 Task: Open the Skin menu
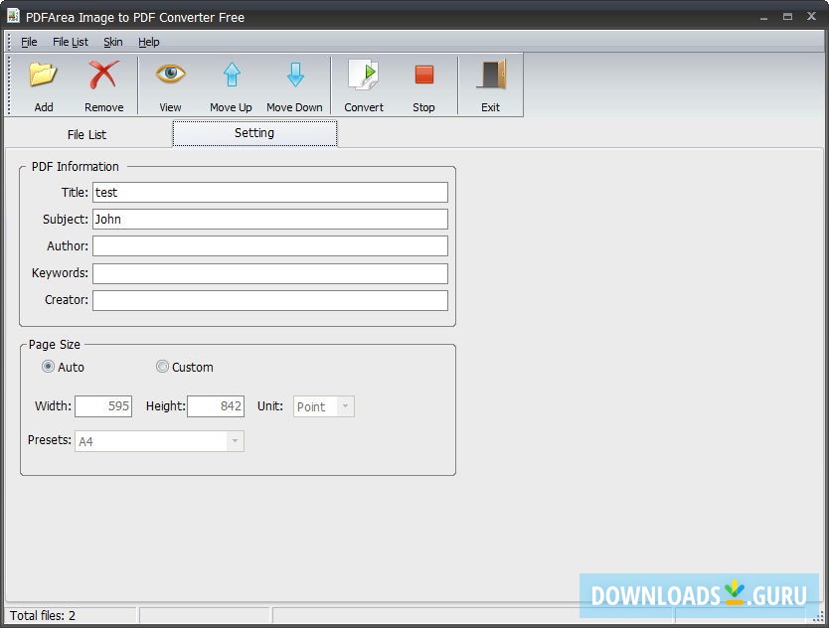[113, 42]
